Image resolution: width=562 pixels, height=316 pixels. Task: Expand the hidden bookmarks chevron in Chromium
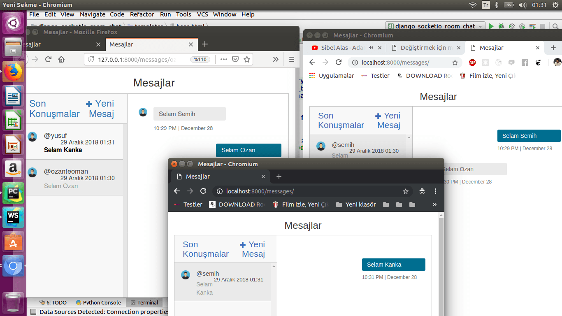[434, 204]
